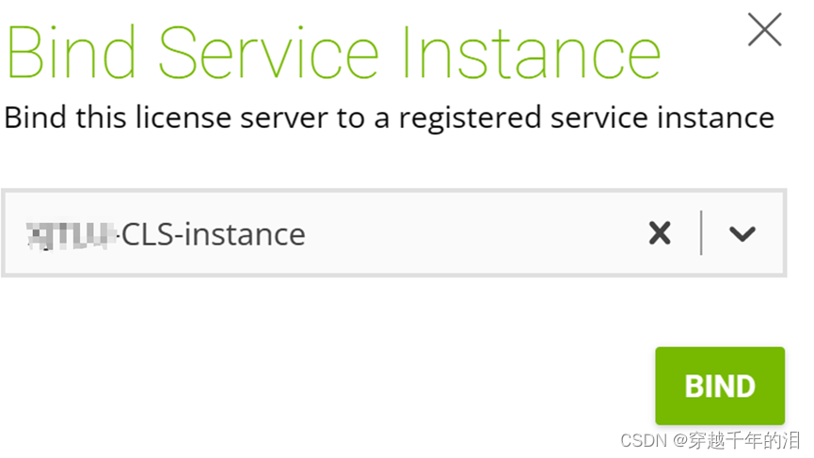Viewport: 814px width, 458px height.
Task: Click the BIND button
Action: [720, 386]
